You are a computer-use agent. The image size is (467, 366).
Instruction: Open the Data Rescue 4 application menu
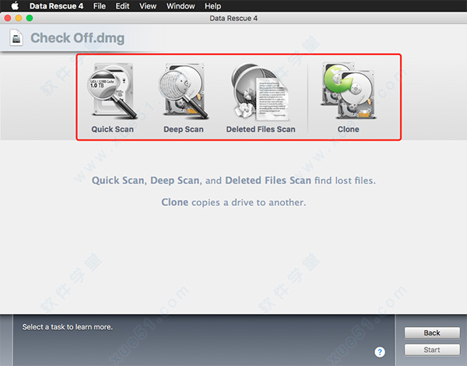click(x=56, y=6)
